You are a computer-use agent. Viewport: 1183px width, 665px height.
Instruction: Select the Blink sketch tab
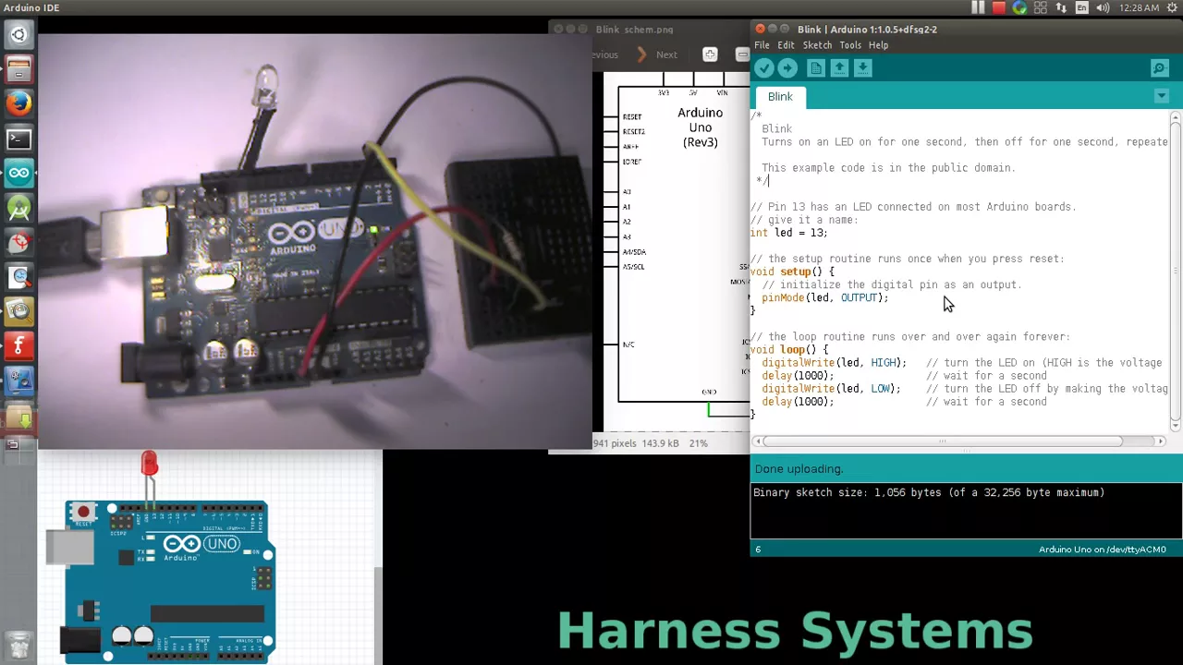(780, 97)
